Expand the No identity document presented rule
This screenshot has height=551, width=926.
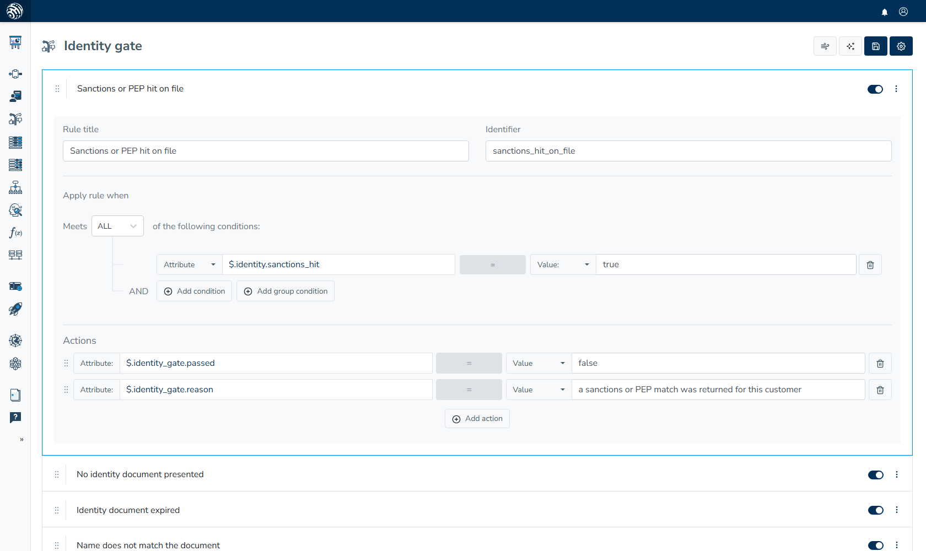point(140,474)
